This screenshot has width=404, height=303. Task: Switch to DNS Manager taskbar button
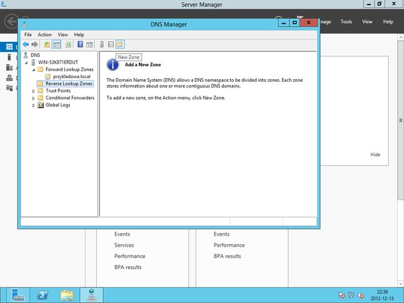91,295
